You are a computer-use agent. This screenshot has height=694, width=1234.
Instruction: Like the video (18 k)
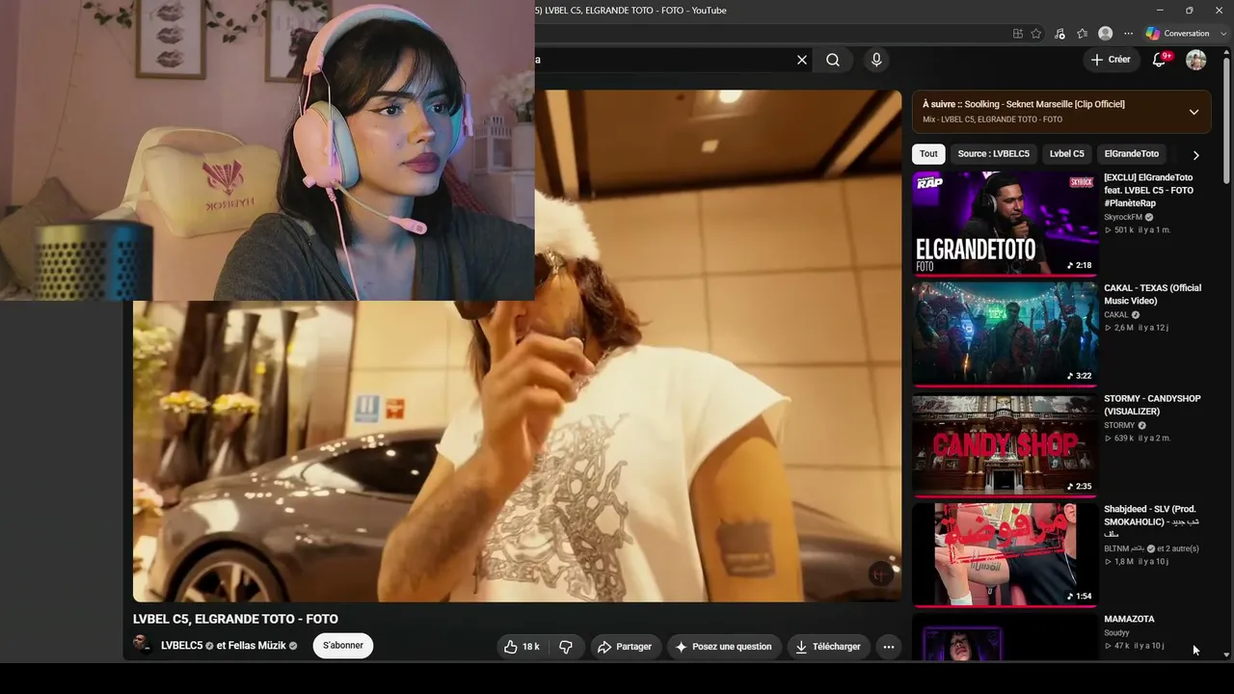pos(522,647)
